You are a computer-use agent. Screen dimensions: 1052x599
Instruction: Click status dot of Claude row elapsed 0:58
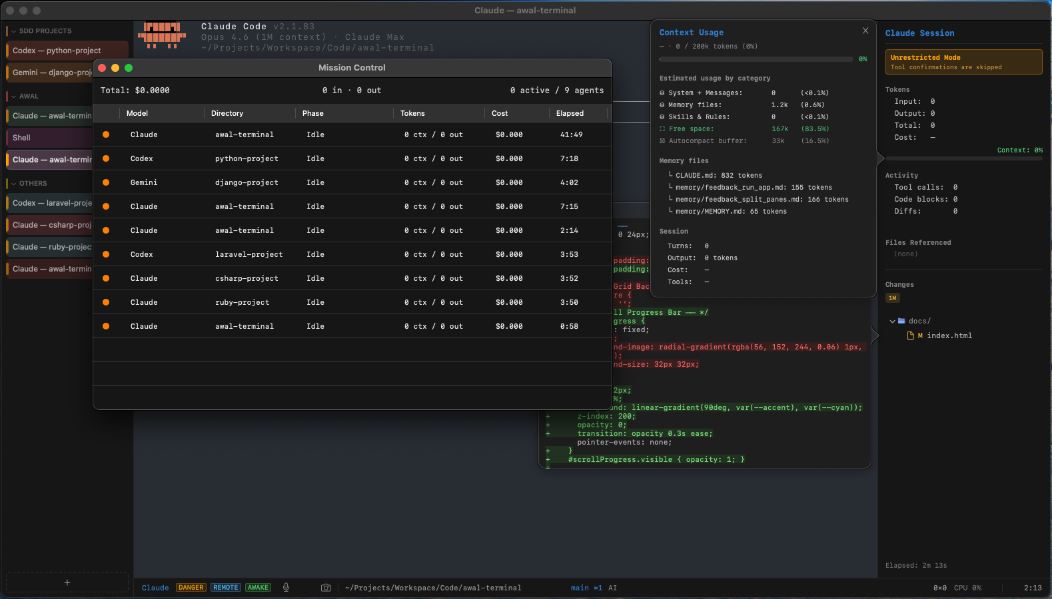coord(106,326)
